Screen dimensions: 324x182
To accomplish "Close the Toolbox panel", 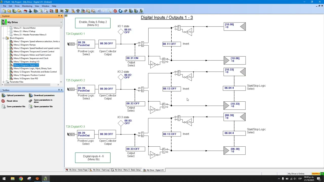I will pos(62,90).
